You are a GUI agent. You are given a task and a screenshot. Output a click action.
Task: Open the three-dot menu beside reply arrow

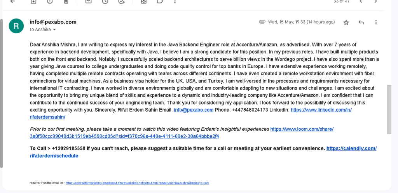[376, 22]
